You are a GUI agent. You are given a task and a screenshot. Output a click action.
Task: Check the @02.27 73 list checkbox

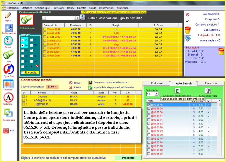tap(149, 131)
